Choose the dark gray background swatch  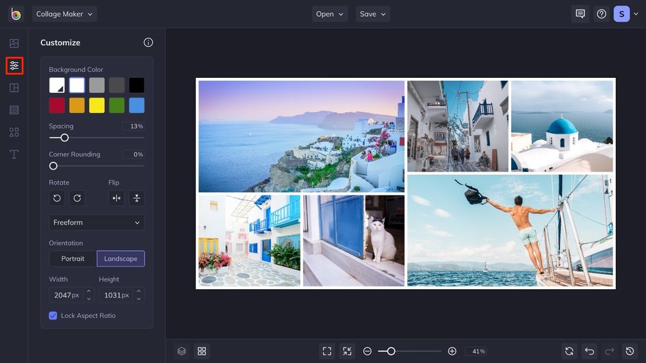116,85
